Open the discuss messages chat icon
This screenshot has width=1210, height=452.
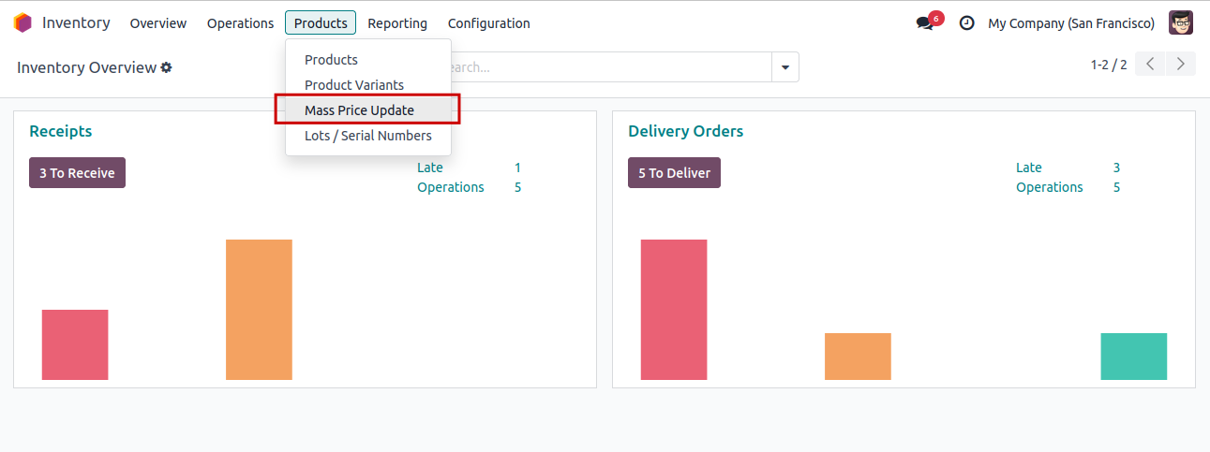[925, 23]
